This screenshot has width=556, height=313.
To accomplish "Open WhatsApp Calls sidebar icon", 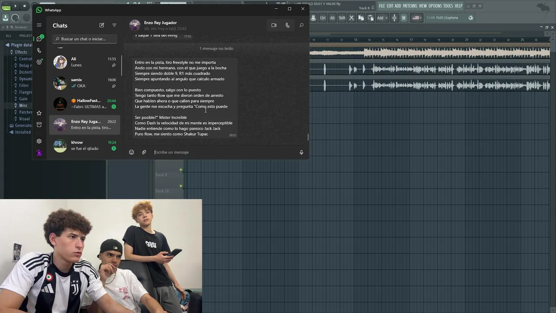I will click(39, 50).
